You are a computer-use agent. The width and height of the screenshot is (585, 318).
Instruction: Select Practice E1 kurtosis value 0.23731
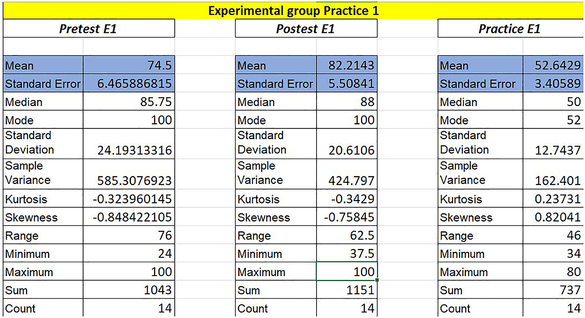[553, 199]
